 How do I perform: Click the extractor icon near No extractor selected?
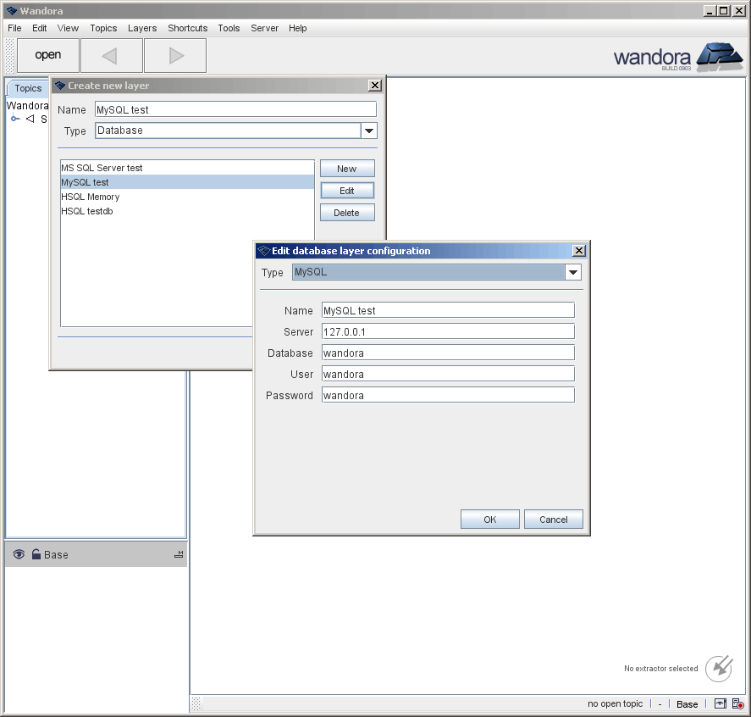[x=718, y=669]
